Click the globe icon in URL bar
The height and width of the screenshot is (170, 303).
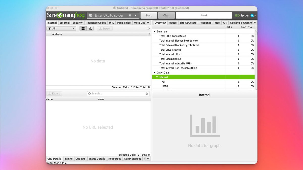click(91, 15)
